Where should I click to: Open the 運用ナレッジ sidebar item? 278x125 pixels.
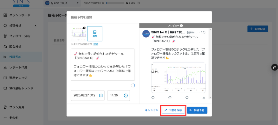pyautogui.click(x=21, y=78)
